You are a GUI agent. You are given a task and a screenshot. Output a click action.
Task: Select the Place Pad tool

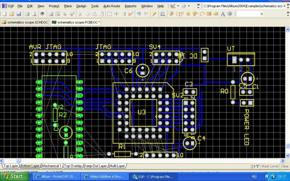tap(188, 14)
